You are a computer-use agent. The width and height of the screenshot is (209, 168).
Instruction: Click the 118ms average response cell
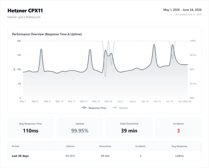tap(179, 156)
